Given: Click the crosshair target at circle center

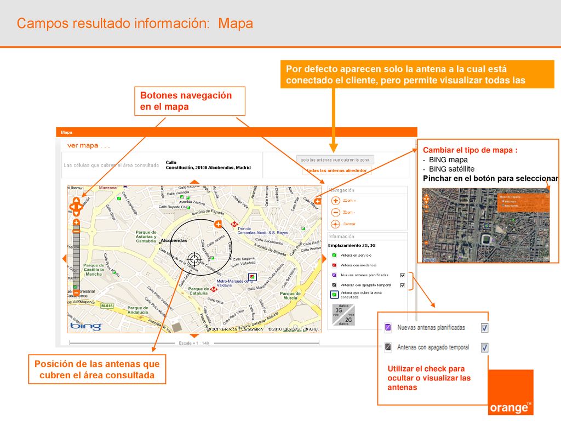Looking at the screenshot, I should click(x=194, y=259).
